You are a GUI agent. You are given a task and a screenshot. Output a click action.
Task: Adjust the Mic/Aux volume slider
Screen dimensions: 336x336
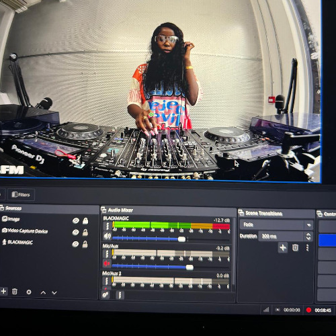pos(190,267)
